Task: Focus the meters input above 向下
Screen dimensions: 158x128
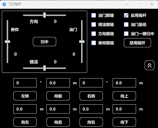Action: point(124,109)
